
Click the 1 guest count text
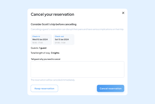pos(43,48)
